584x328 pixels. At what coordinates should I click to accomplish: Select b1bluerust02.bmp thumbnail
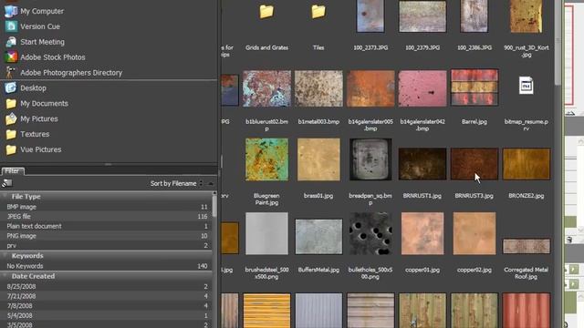tap(266, 88)
